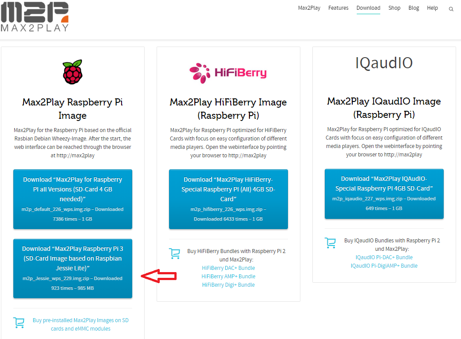461x339 pixels.
Task: Select the Download navigation item
Action: click(x=368, y=8)
